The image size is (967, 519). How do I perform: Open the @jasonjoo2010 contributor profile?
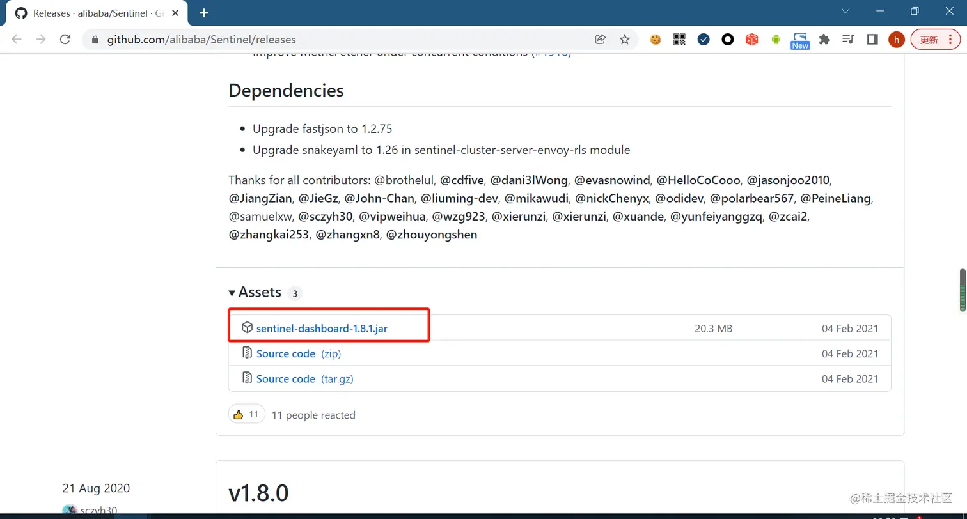coord(788,180)
